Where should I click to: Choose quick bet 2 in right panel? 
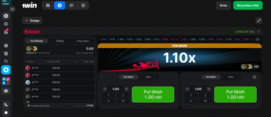pyautogui.click(x=205, y=95)
